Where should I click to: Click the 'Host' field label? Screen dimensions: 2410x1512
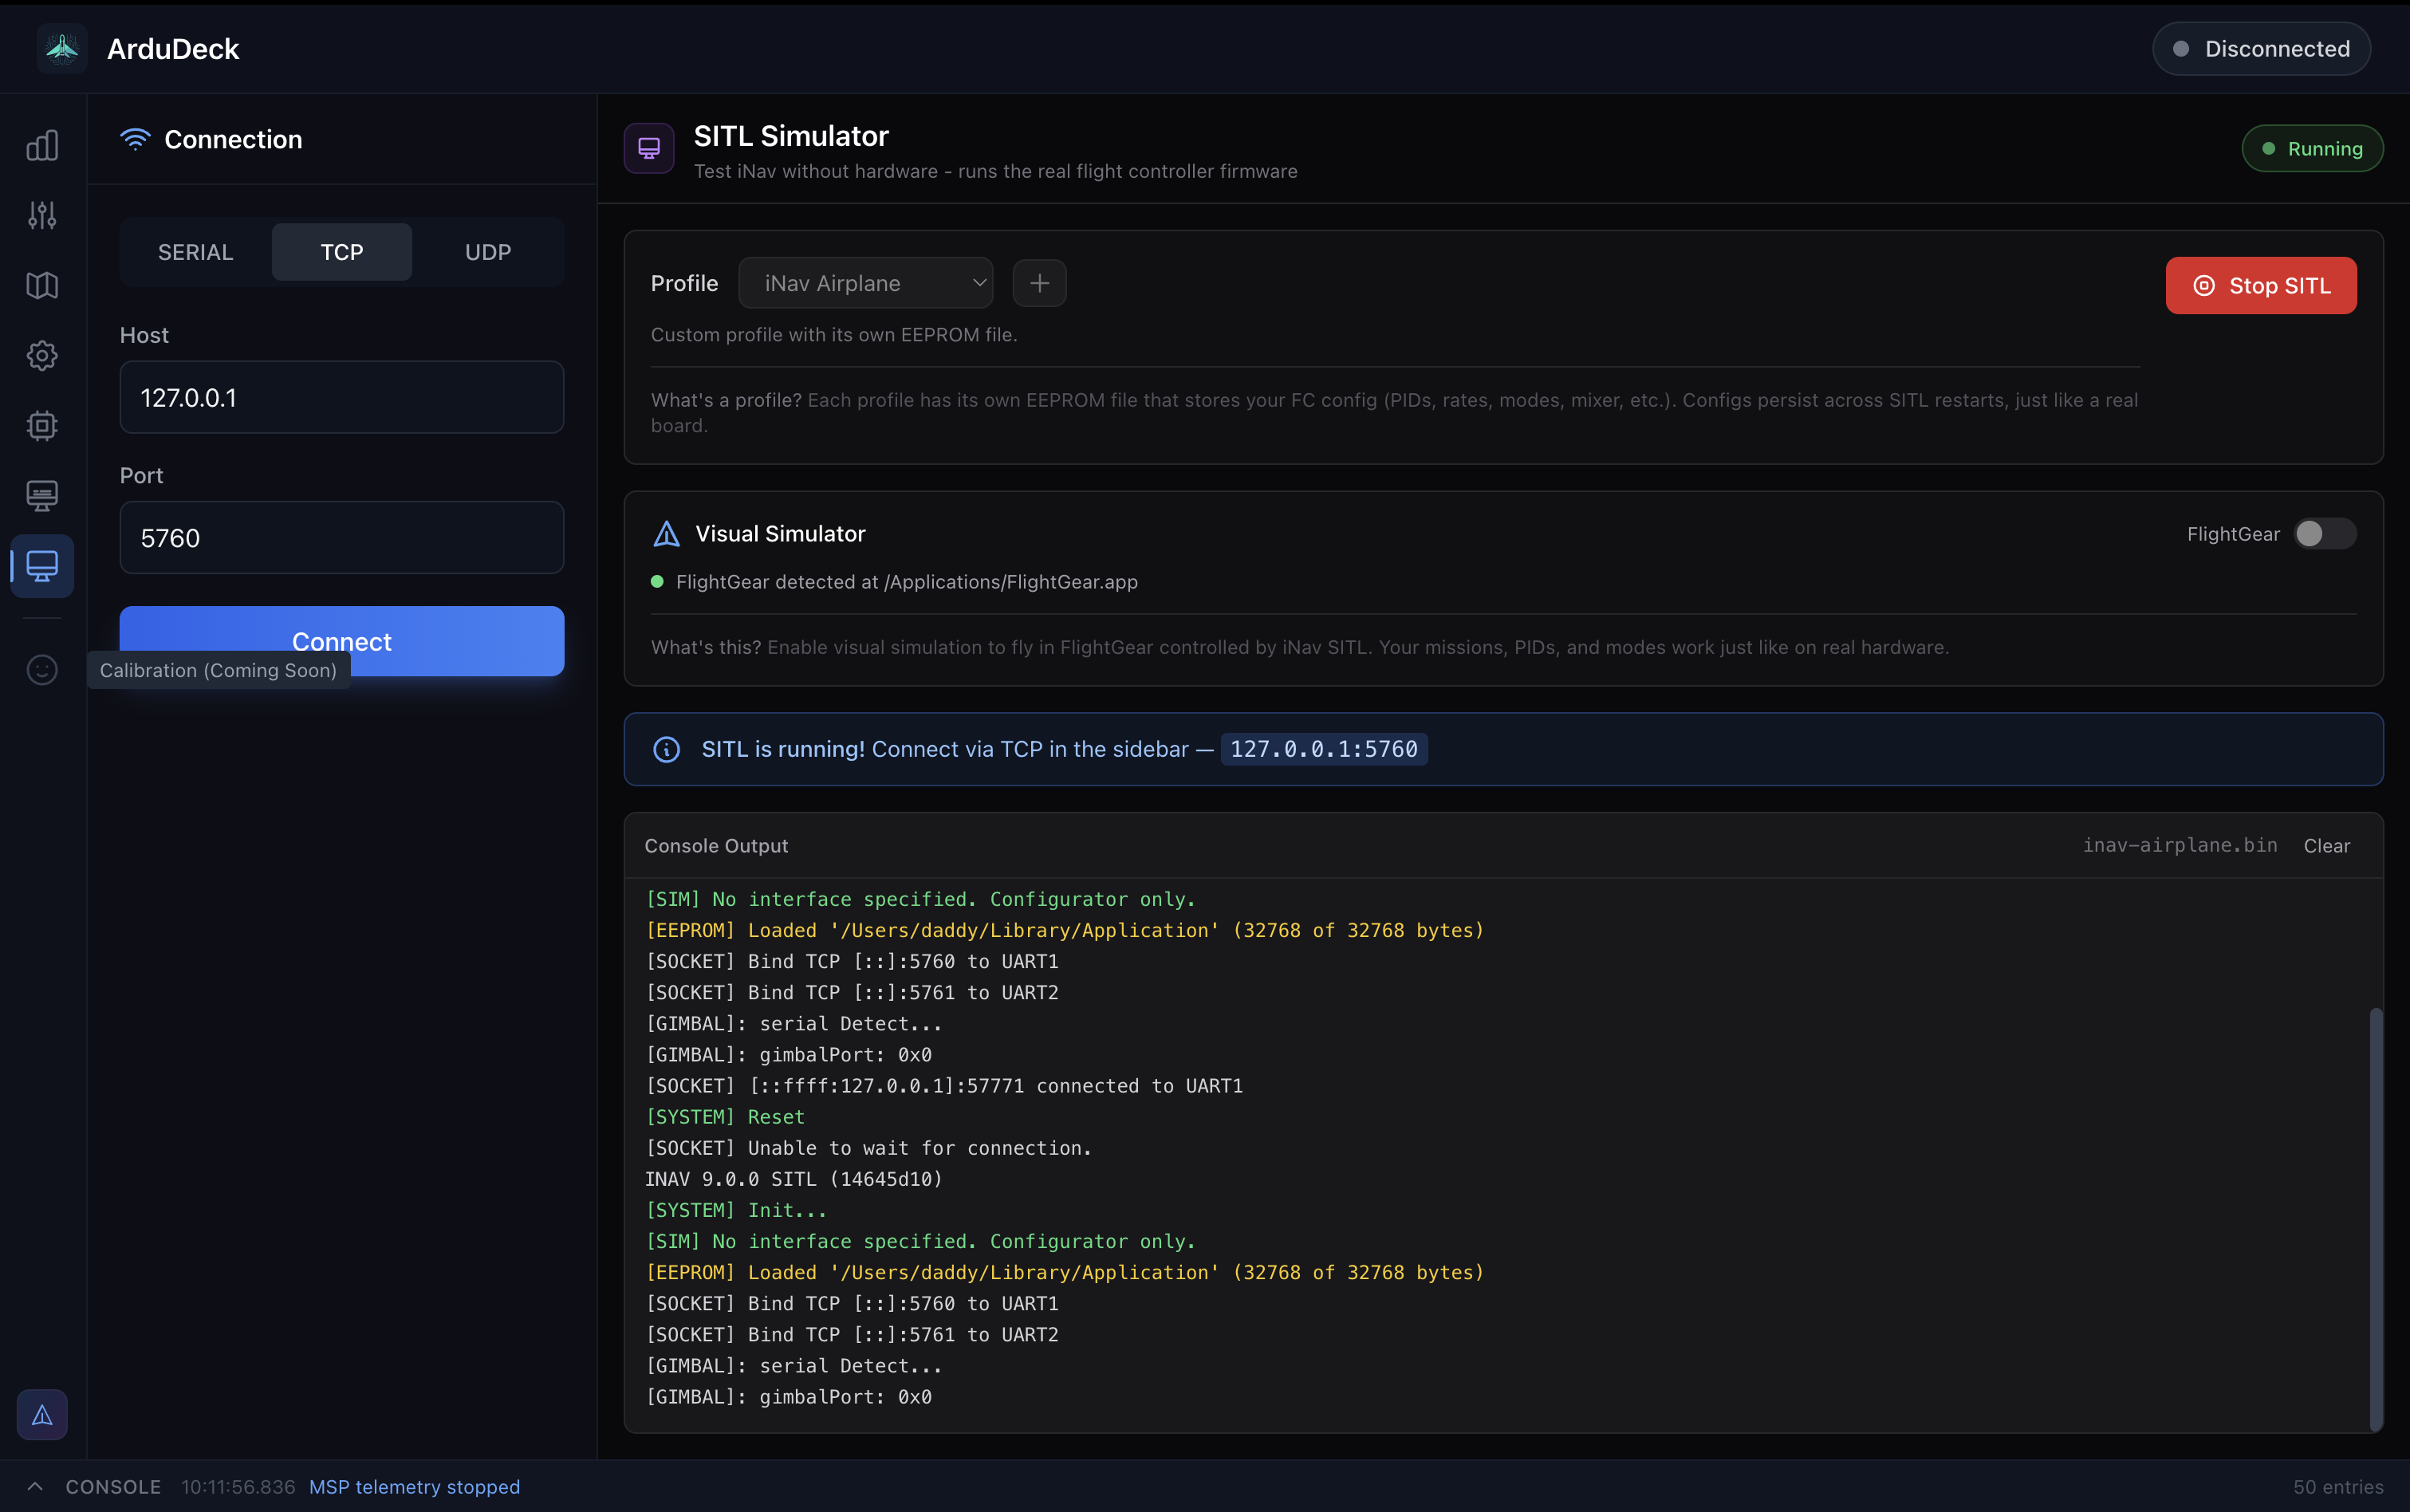144,335
